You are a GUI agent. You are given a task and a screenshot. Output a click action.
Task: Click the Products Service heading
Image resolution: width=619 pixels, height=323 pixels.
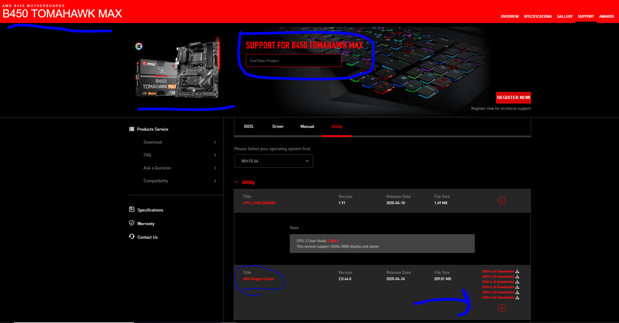pos(153,129)
